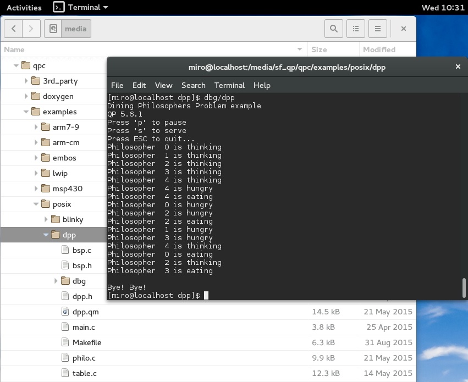Click the media drive location button
This screenshot has width=468, height=382.
point(68,29)
